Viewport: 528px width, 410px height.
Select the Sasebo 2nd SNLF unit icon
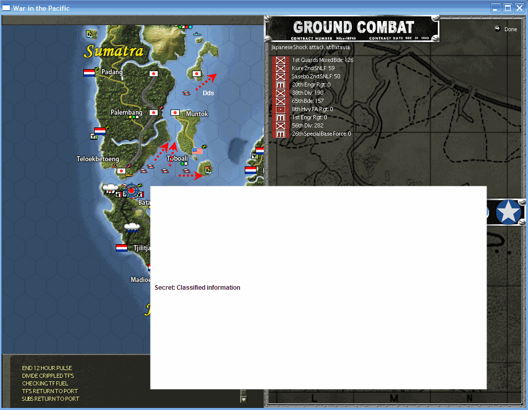[x=281, y=77]
